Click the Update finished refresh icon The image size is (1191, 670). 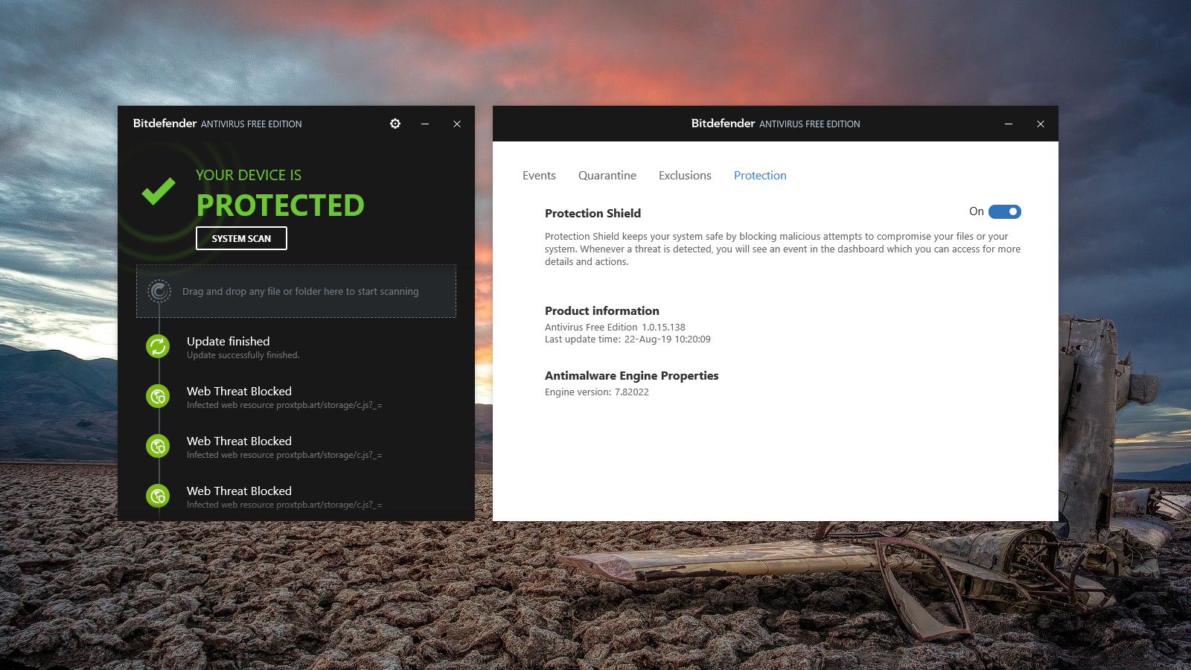coord(158,346)
